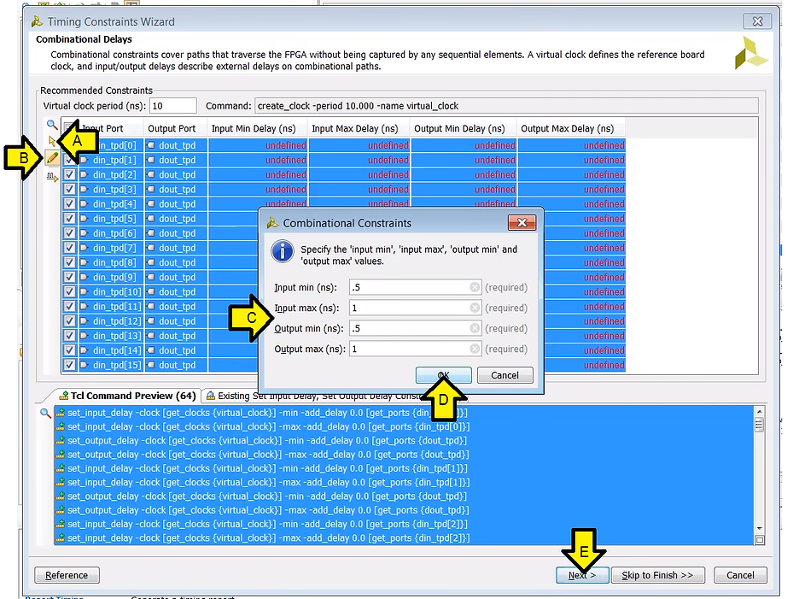Click the Output max (ns) text field
Image resolution: width=799 pixels, height=599 pixels.
point(408,349)
